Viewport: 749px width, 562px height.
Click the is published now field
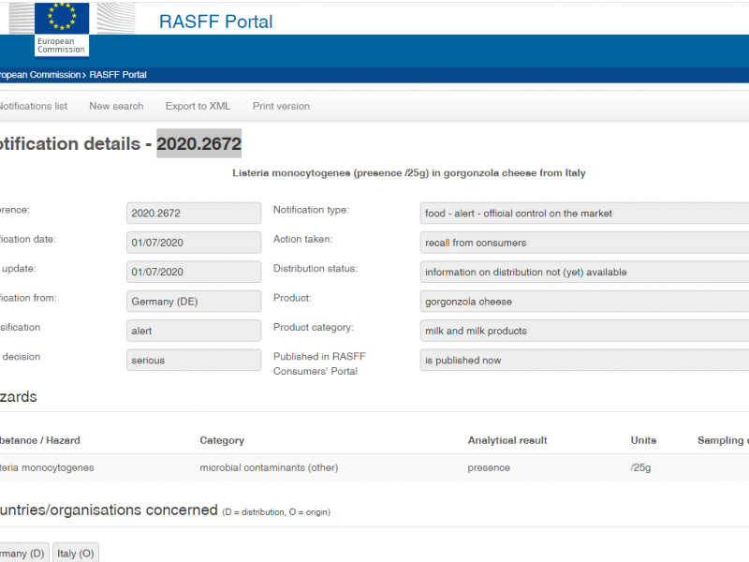pos(584,360)
